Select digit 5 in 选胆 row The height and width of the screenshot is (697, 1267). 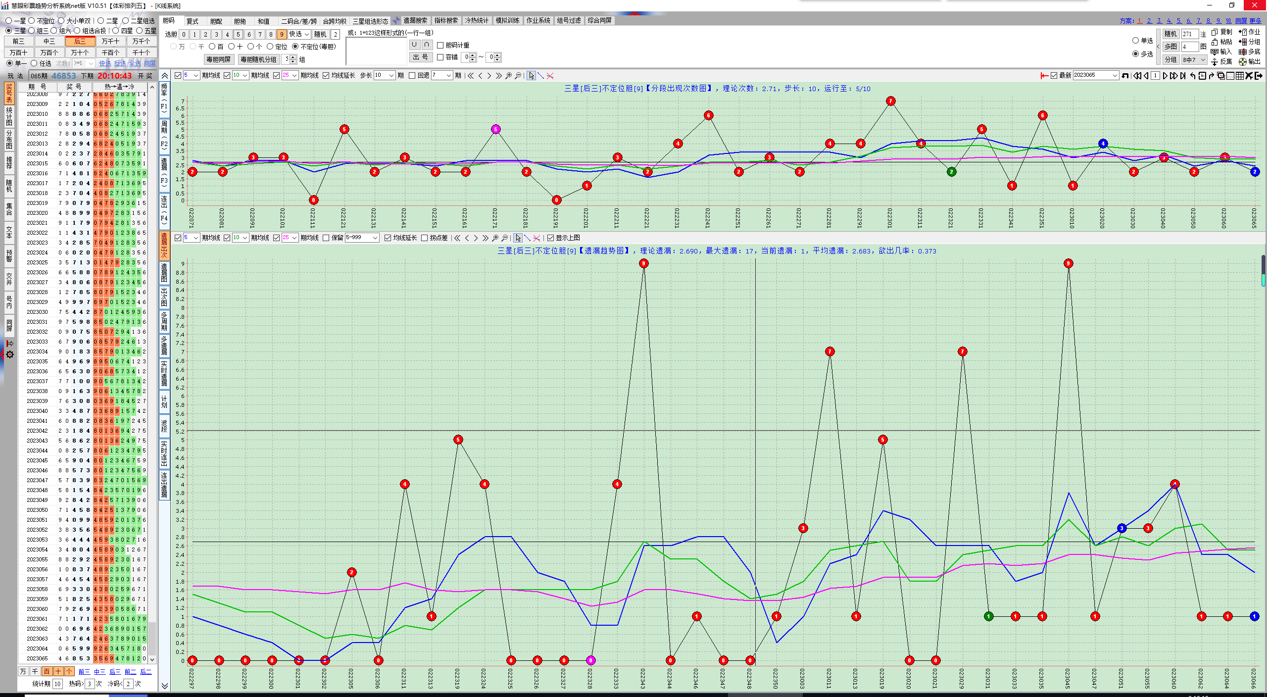click(x=238, y=34)
